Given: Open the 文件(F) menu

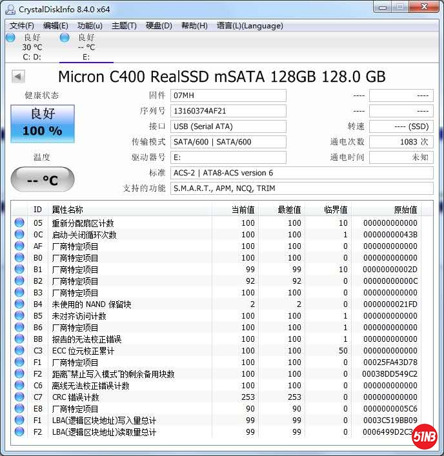Looking at the screenshot, I should [x=22, y=26].
